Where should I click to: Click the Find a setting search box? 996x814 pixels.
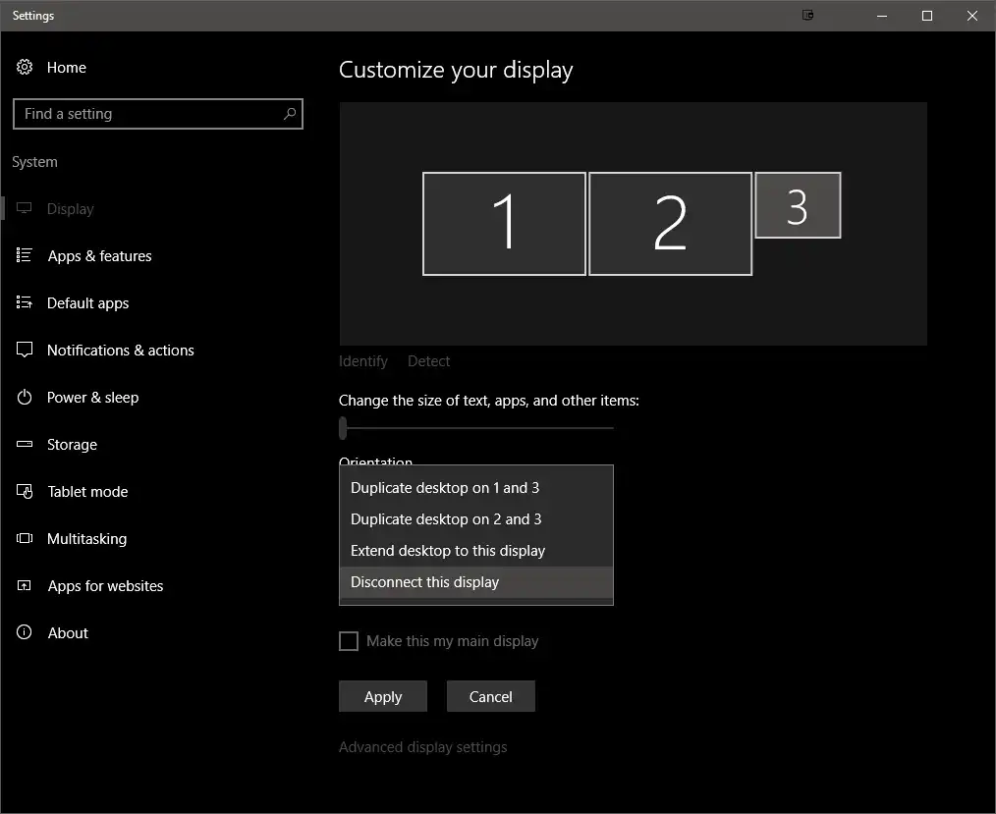(x=157, y=113)
